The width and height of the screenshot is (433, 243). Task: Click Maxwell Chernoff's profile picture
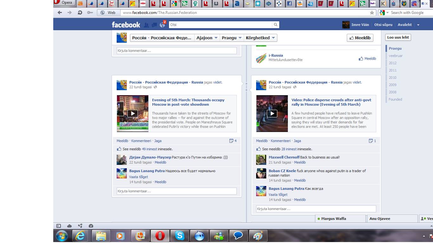(x=261, y=160)
